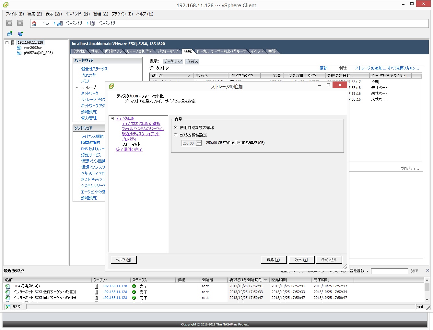
Task: Close the 最近のタスク panel with the X
Action: pyautogui.click(x=427, y=270)
